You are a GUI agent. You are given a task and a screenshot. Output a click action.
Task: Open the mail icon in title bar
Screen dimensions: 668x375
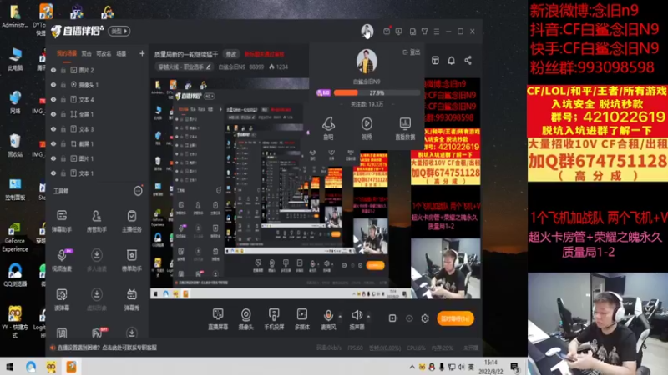pyautogui.click(x=387, y=32)
